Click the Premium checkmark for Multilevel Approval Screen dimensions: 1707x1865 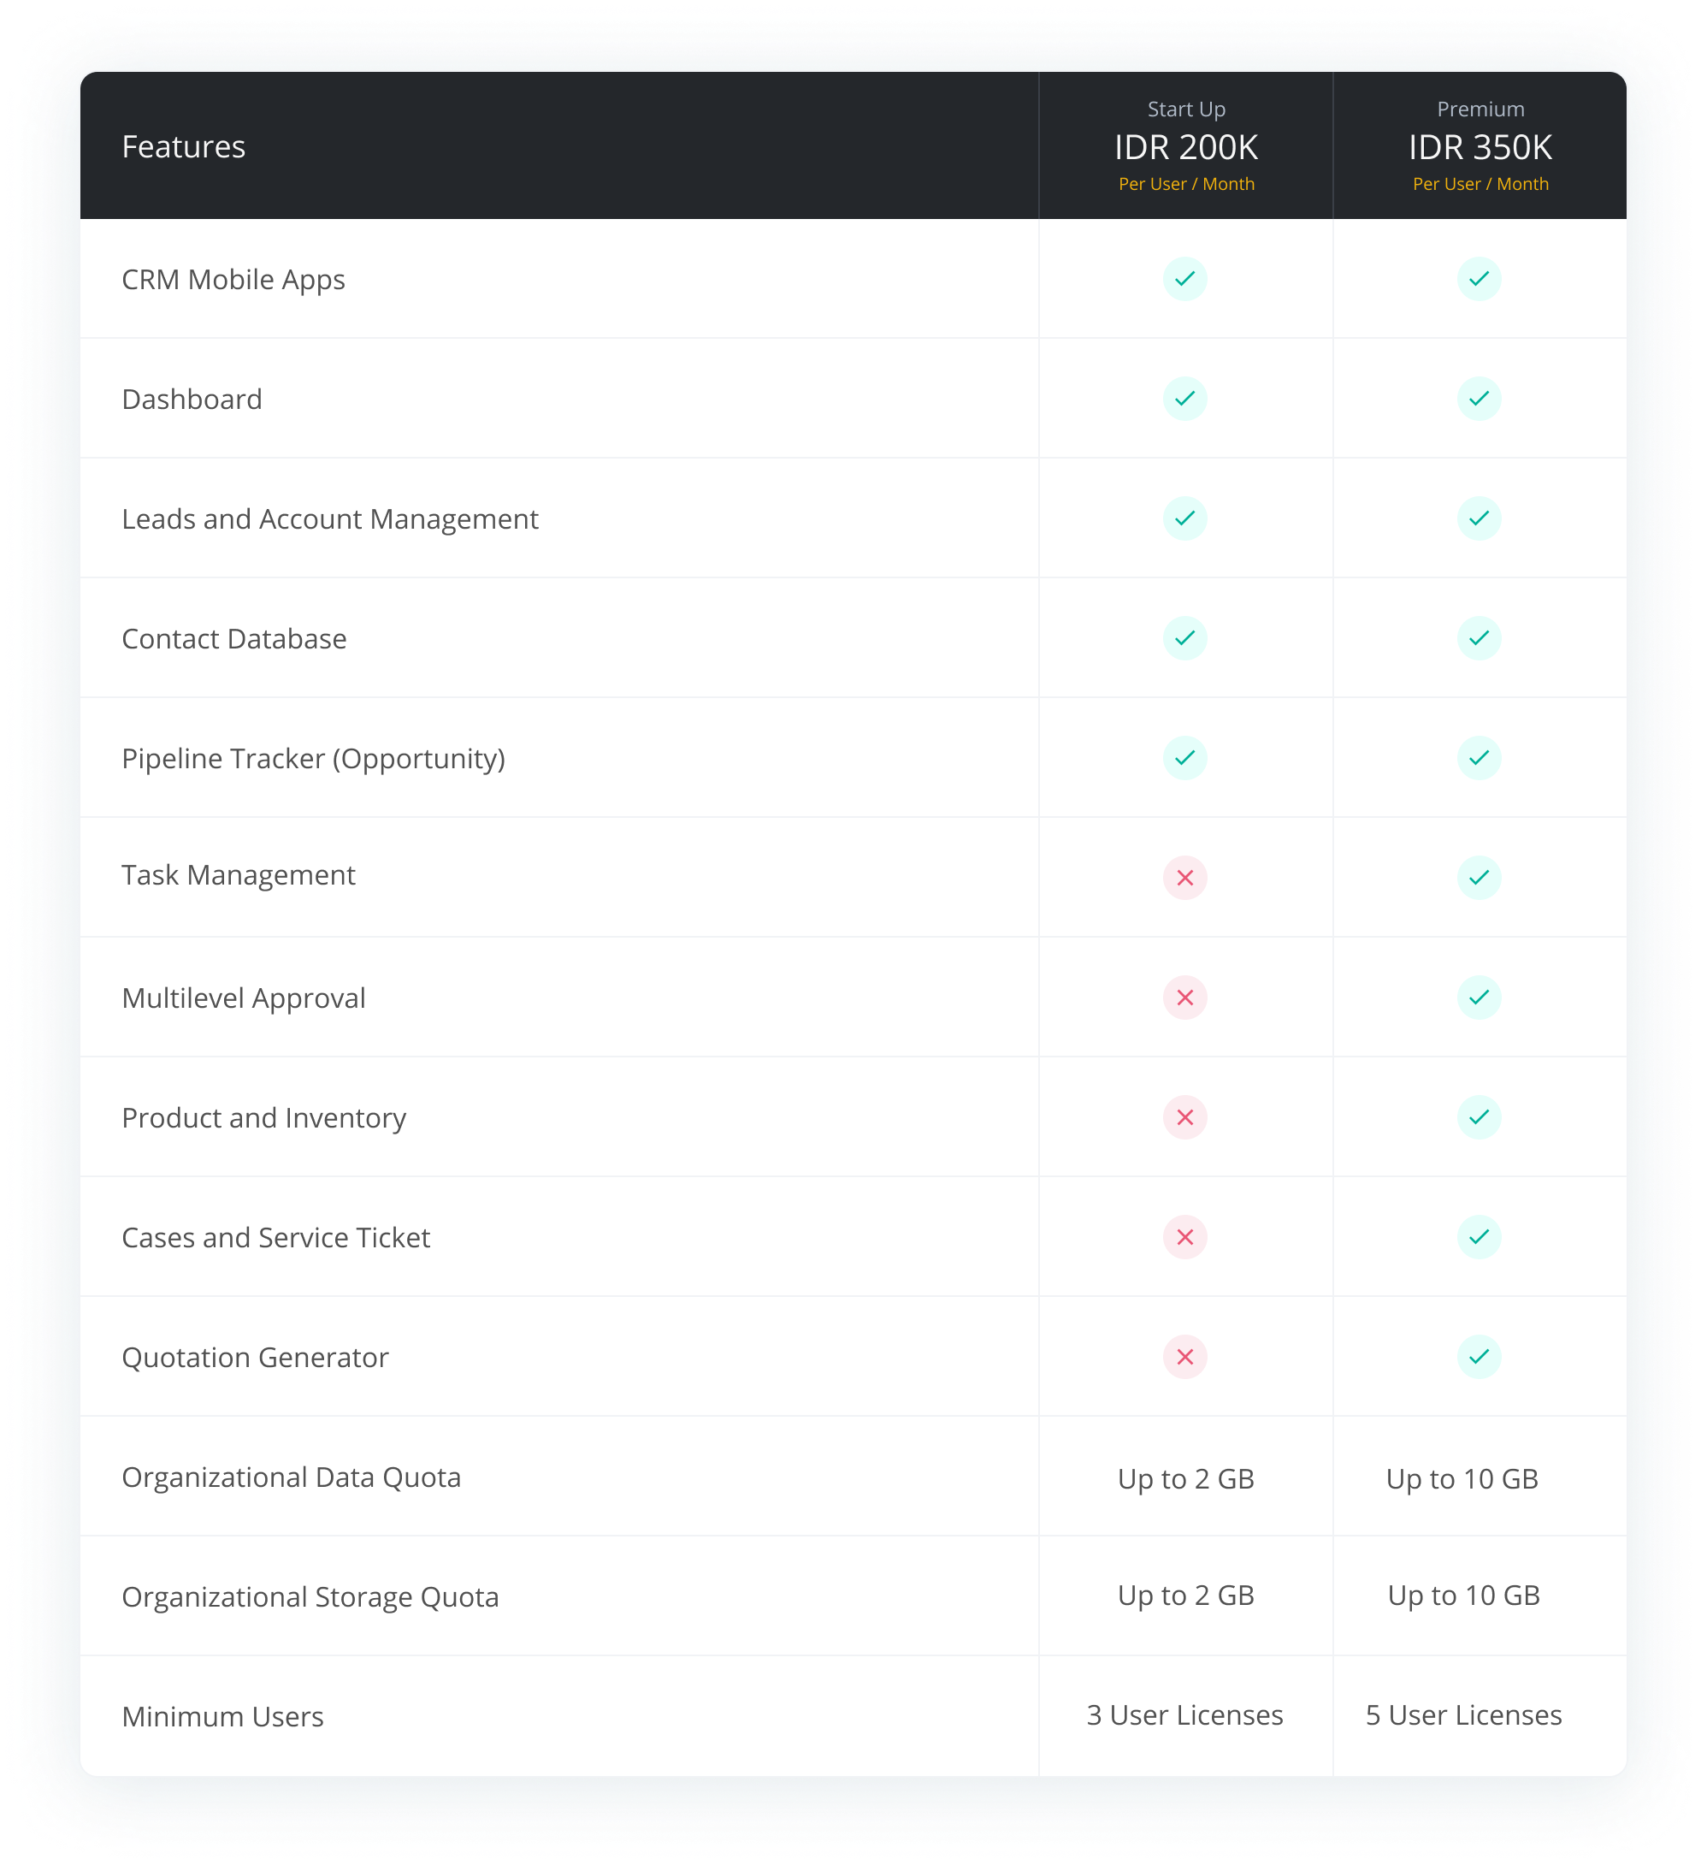click(x=1479, y=998)
